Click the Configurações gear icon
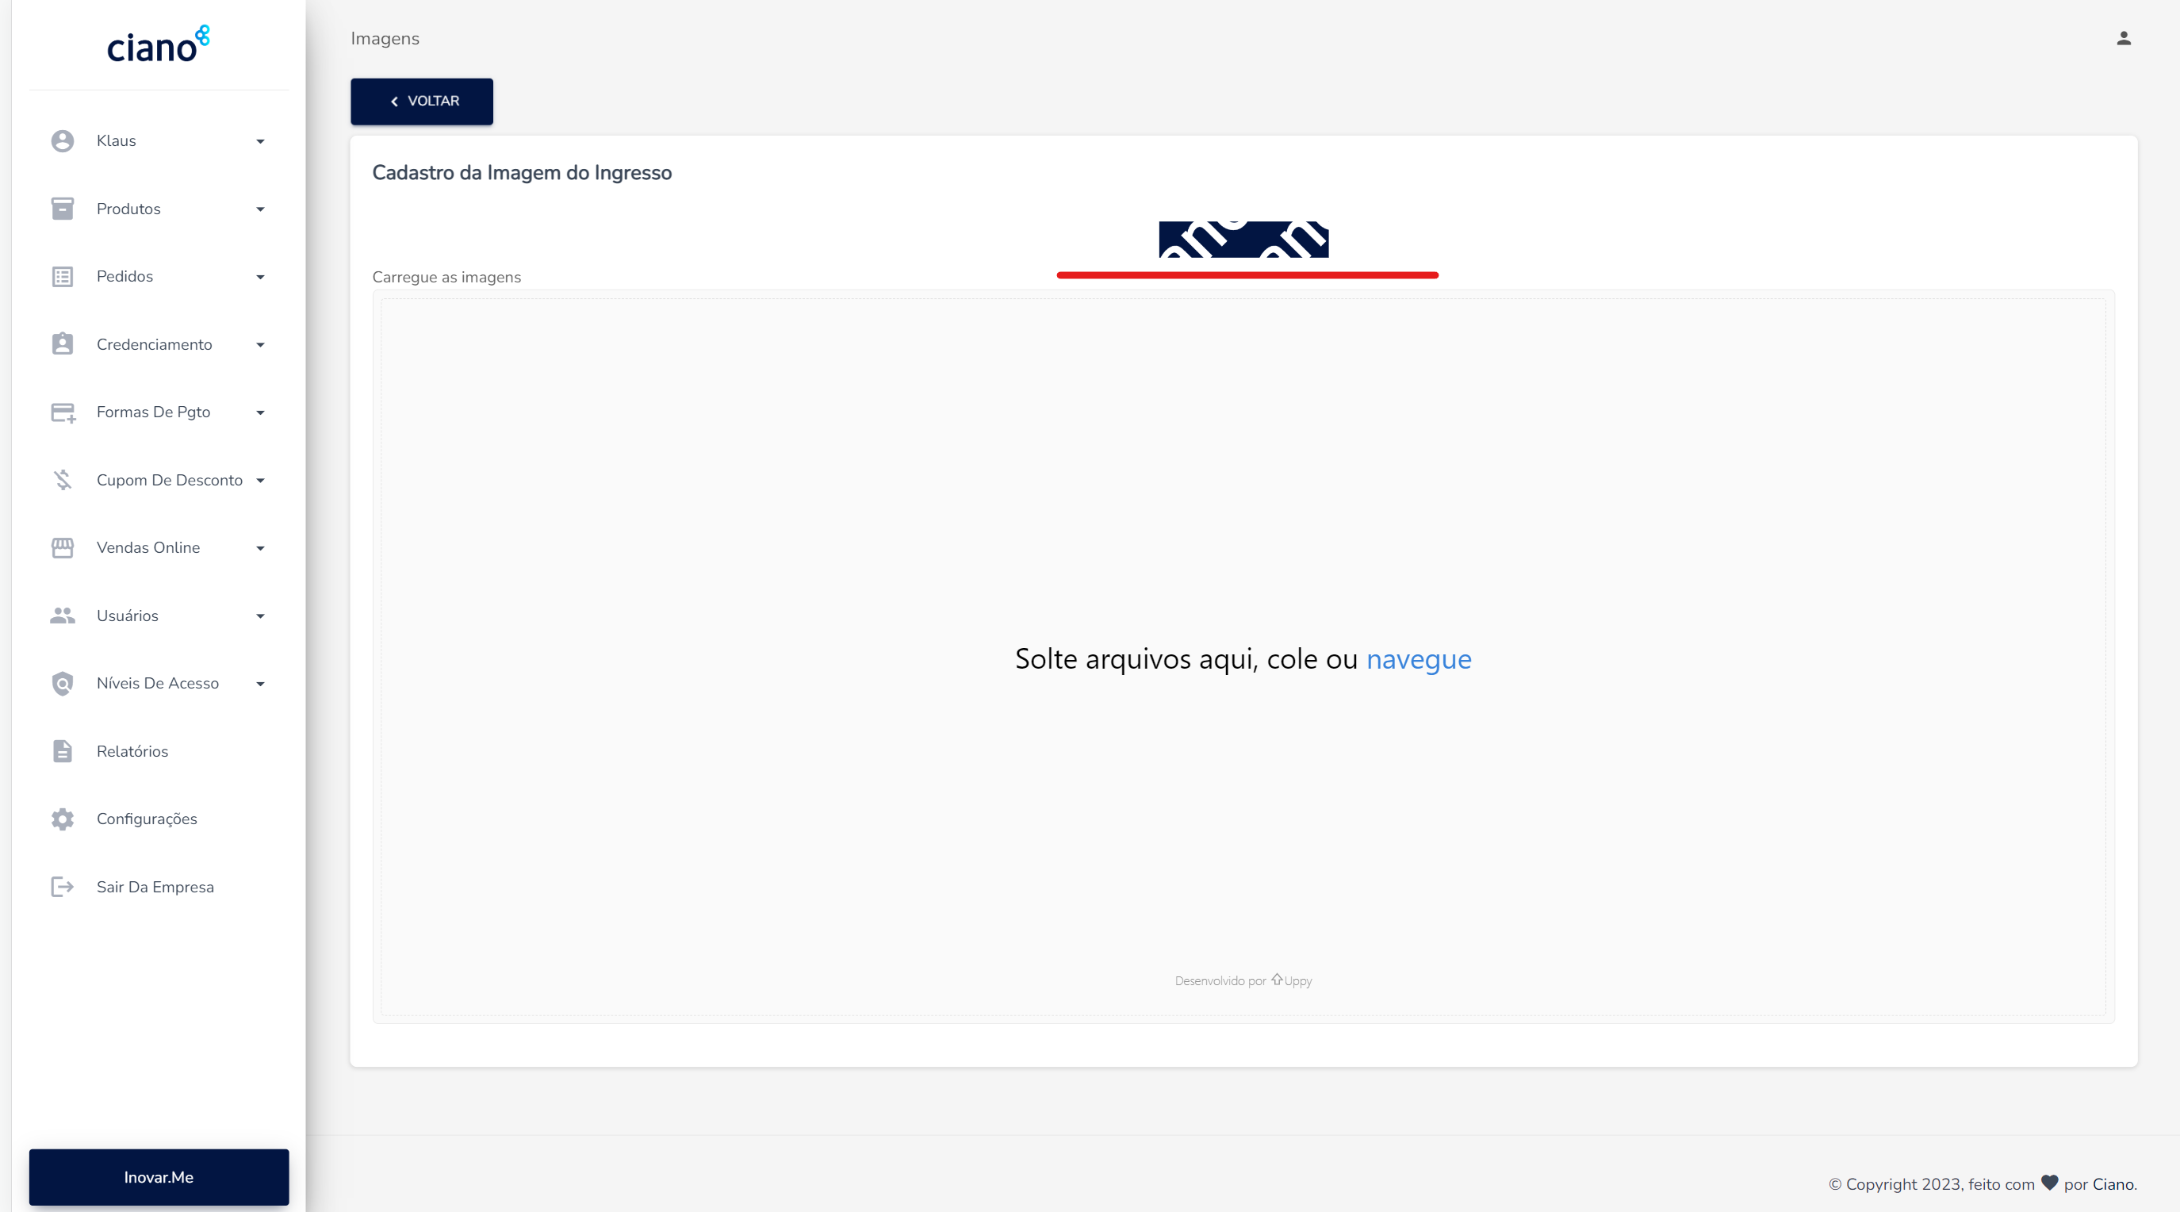 coord(63,819)
